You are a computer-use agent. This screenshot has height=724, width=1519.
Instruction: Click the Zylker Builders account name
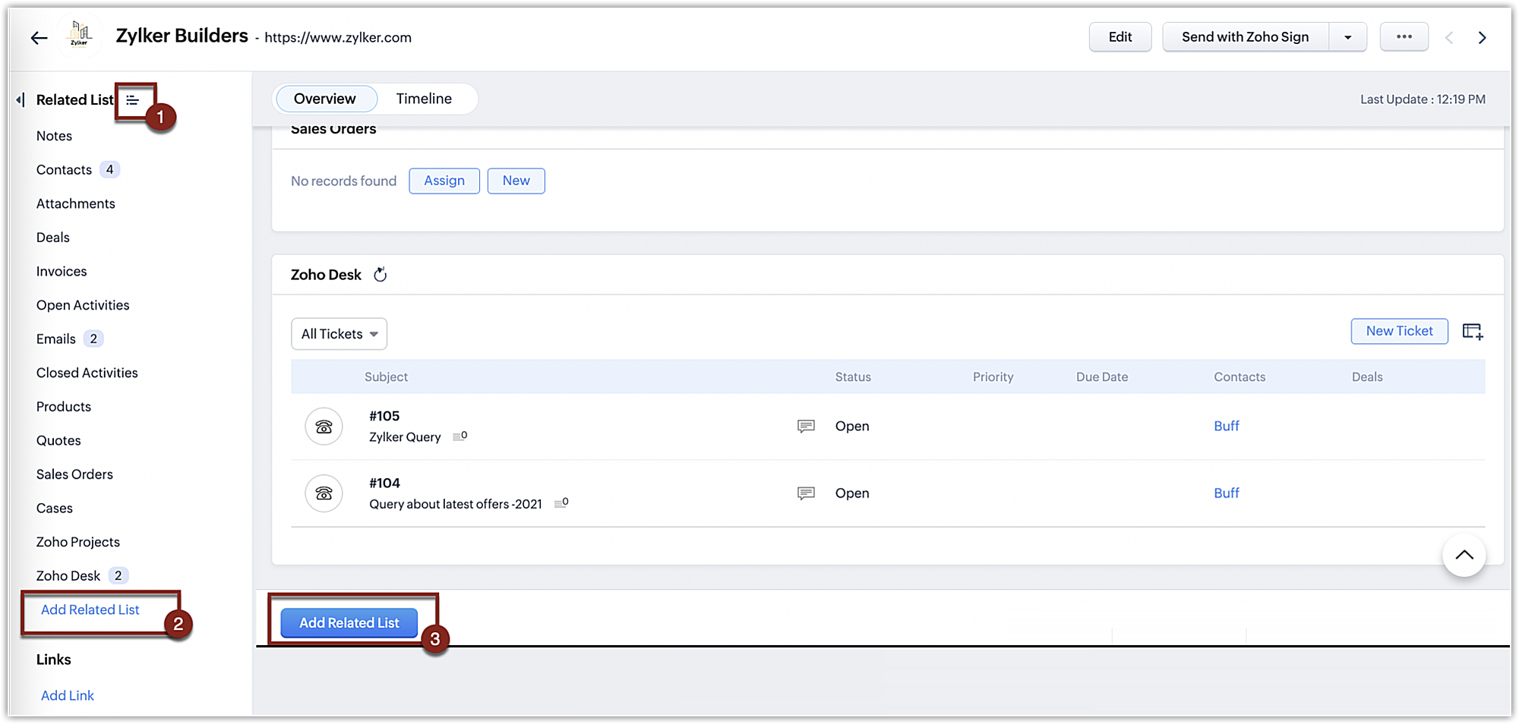click(x=182, y=36)
